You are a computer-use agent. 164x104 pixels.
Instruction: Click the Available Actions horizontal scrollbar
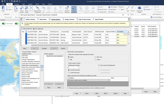[30, 88]
